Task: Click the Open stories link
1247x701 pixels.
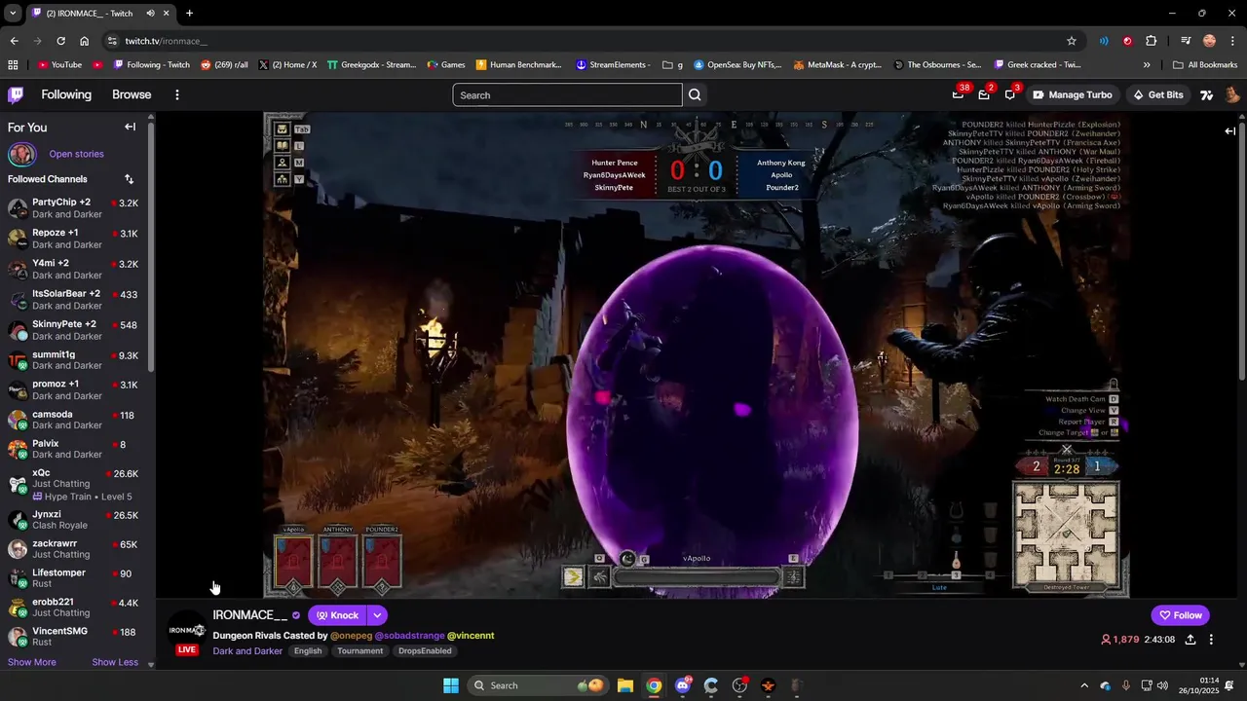Action: point(76,154)
